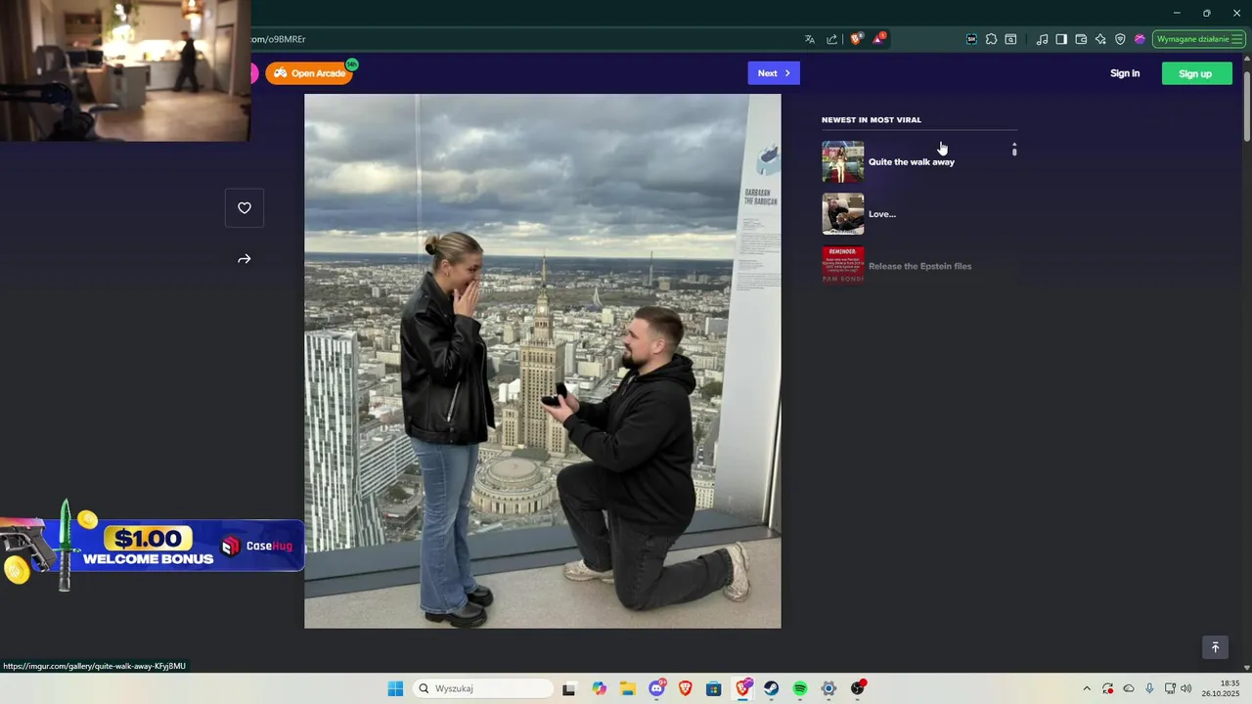The height and width of the screenshot is (704, 1252).
Task: Click the address bar share icon
Action: pos(831,39)
